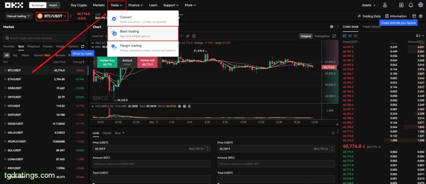This screenshot has width=426, height=184.
Task: Choose Basic trading from the Trade menu
Action: point(143,33)
